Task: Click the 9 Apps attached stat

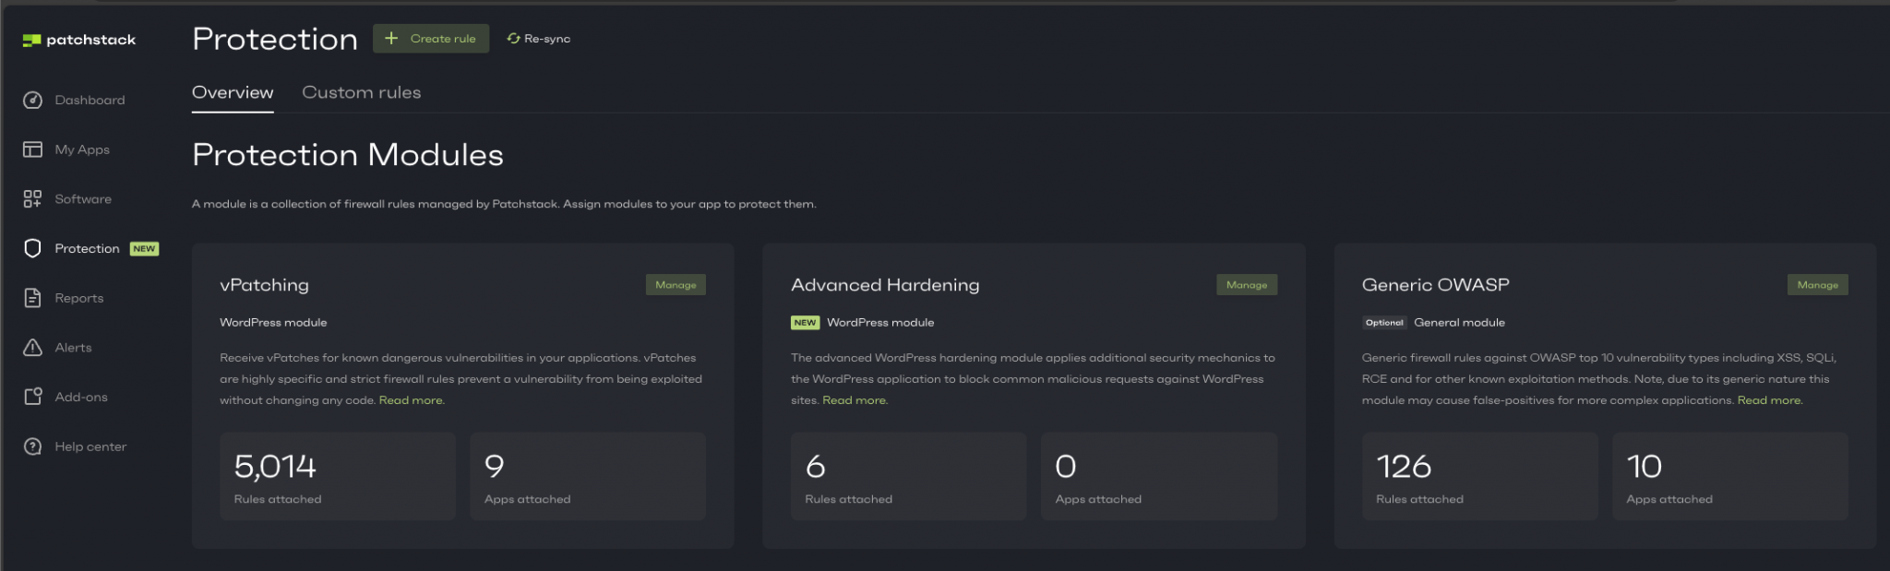Action: pyautogui.click(x=588, y=476)
